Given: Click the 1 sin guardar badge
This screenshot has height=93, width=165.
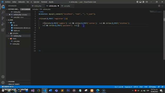Looking at the screenshot, I should click(25, 9).
